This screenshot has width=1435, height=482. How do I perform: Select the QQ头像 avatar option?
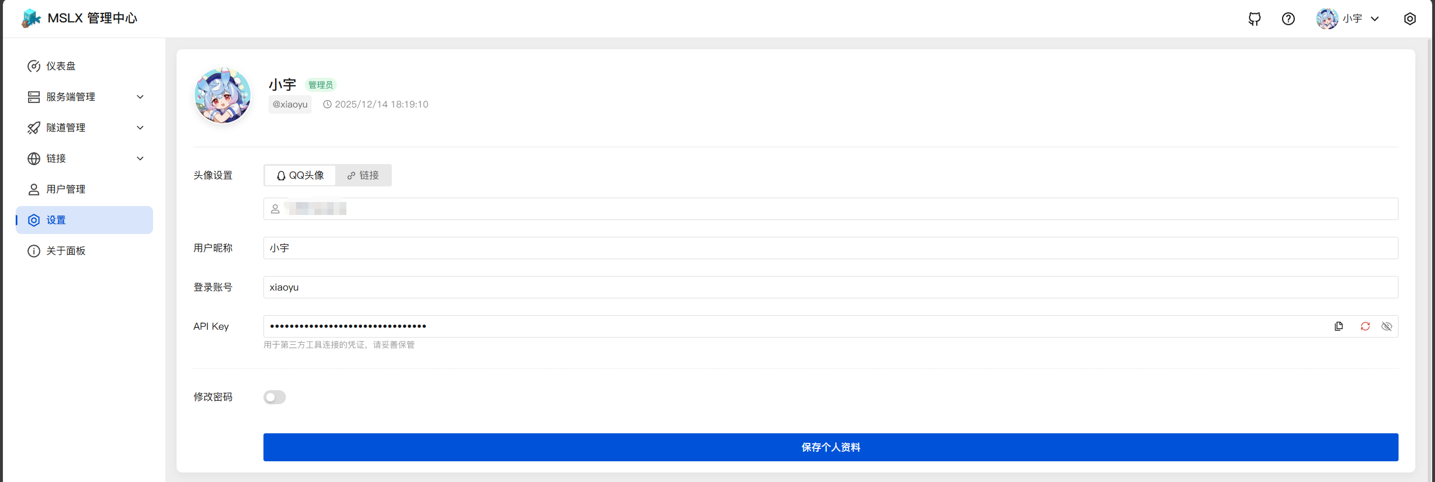(300, 175)
